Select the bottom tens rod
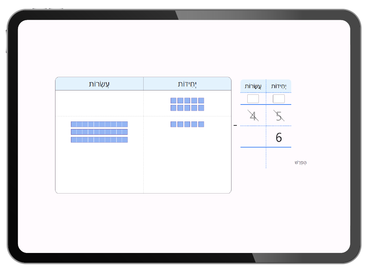The height and width of the screenshot is (271, 369). pyautogui.click(x=99, y=140)
